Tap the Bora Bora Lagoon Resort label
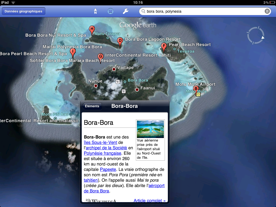 coord(153,39)
